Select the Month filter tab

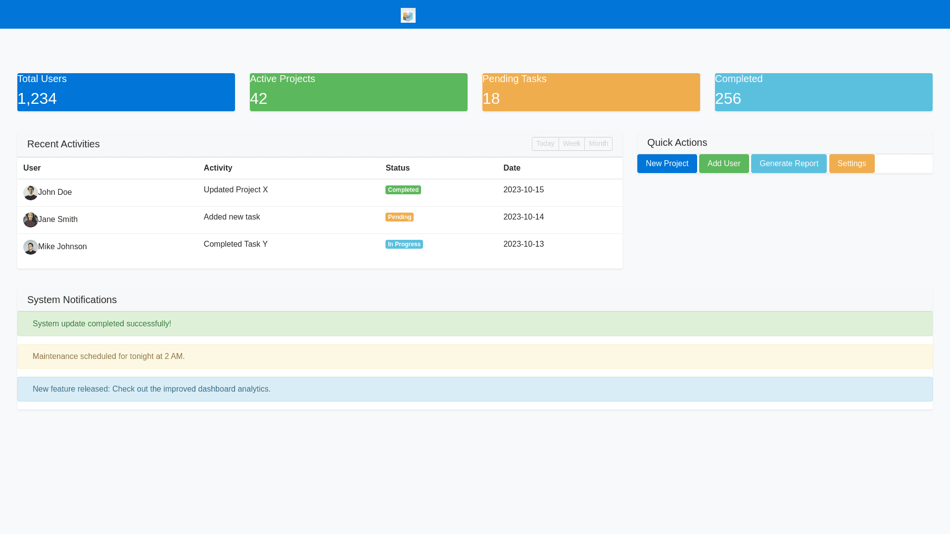click(x=598, y=143)
